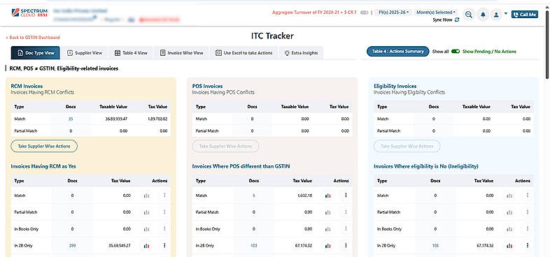Open chart icon for POS different In 2B Only row
The width and height of the screenshot is (550, 257).
click(x=328, y=246)
